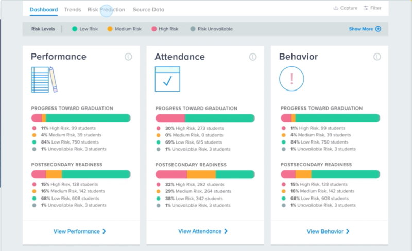Click the Behavior card info icon
Viewport: 412px width, 251px height.
point(377,57)
